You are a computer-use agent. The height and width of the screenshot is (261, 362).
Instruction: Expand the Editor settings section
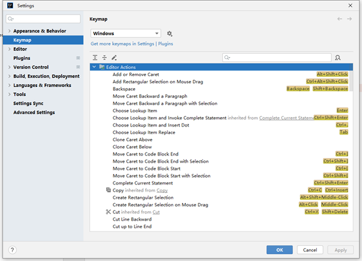pos(10,49)
